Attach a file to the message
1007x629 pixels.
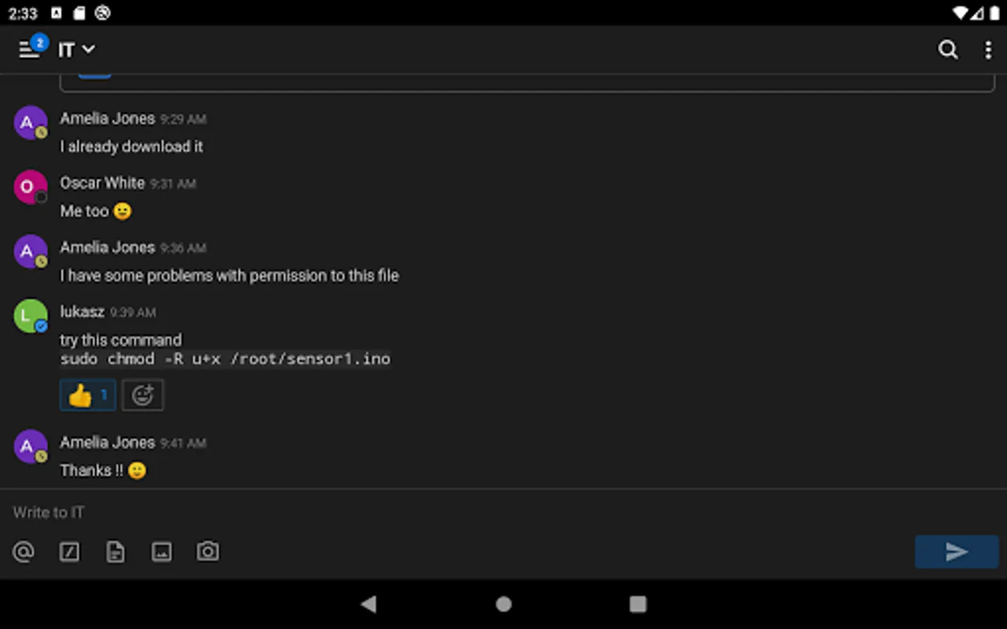115,551
